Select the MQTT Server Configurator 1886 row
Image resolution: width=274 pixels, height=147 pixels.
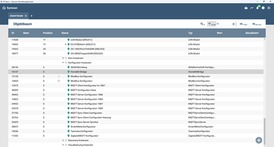(136, 95)
